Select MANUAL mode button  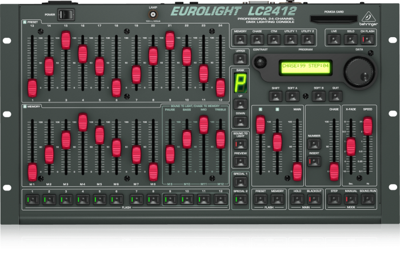[x=351, y=200]
